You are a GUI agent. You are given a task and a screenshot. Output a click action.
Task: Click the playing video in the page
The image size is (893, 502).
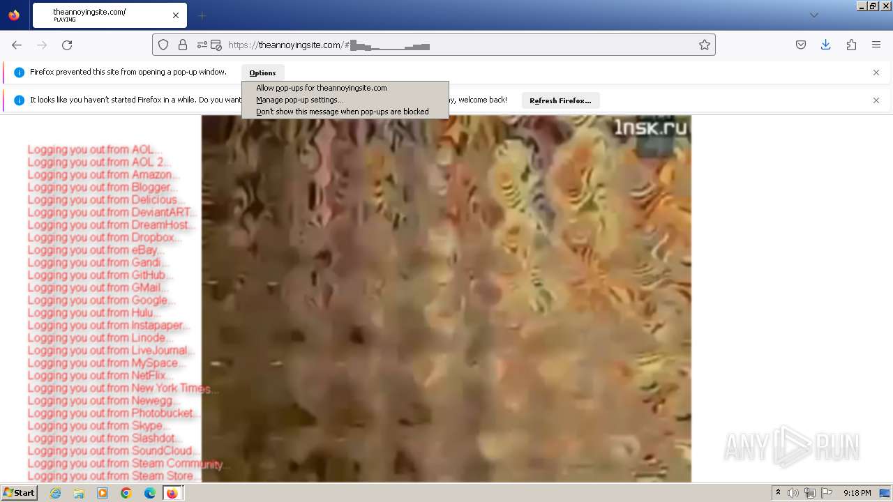pyautogui.click(x=446, y=298)
